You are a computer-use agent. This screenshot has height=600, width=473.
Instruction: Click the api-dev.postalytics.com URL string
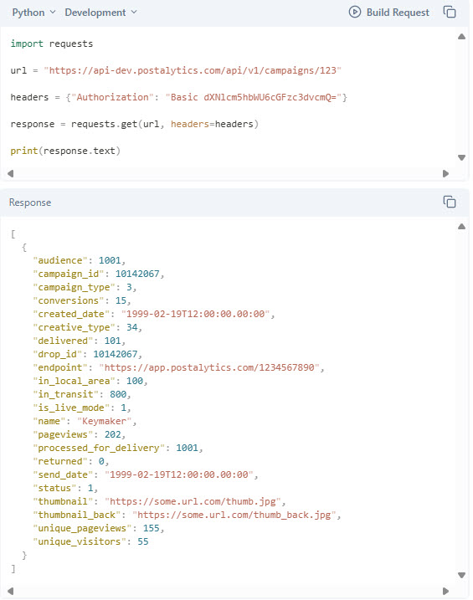pyautogui.click(x=193, y=70)
